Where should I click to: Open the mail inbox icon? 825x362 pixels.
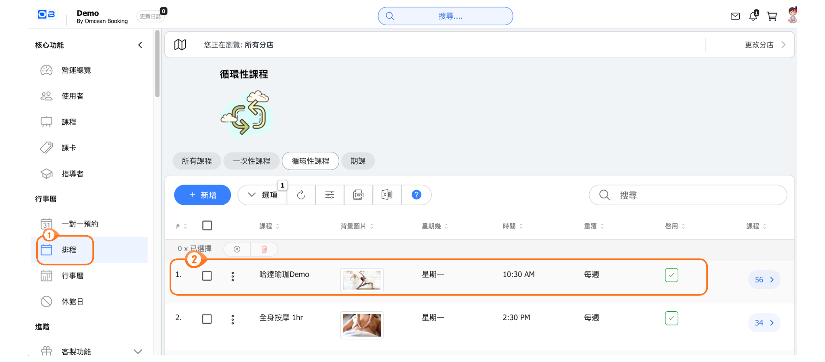[735, 16]
